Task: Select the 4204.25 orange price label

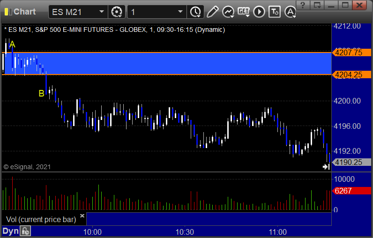Action: pyautogui.click(x=351, y=74)
